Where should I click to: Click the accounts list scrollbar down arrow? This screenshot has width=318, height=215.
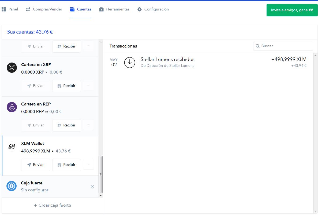tap(101, 195)
